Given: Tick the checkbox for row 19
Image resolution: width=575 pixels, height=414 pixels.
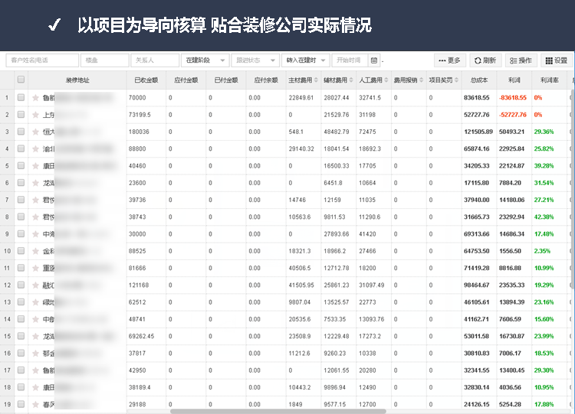Looking at the screenshot, I should 21,404.
